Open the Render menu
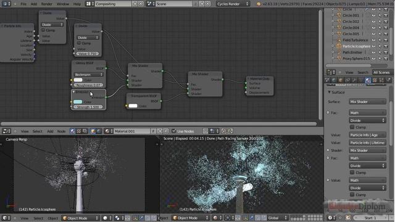 pyautogui.click(x=47, y=4)
